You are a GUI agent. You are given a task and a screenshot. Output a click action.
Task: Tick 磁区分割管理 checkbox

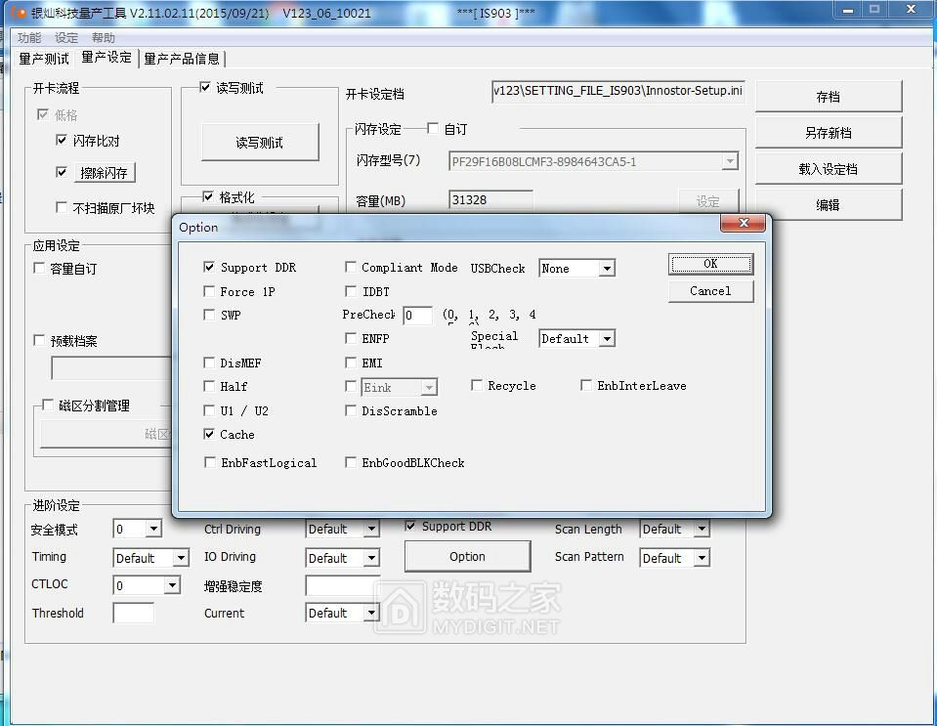[x=47, y=405]
